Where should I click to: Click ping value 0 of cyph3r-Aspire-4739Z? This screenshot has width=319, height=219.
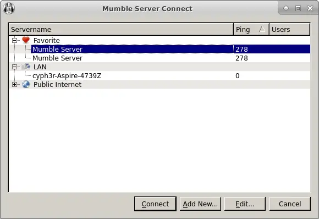(238, 76)
